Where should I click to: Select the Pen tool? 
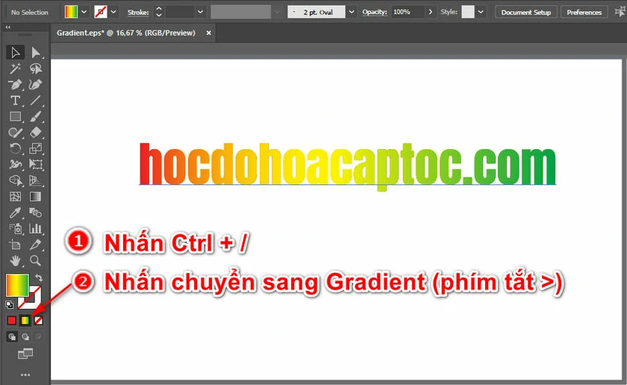pyautogui.click(x=15, y=85)
